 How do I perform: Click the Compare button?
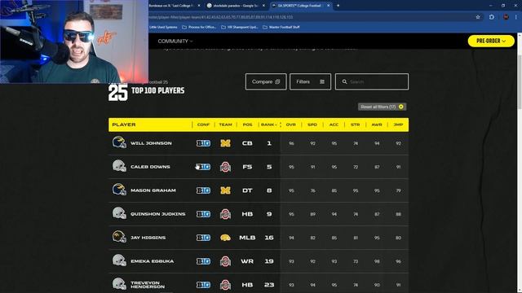click(266, 81)
